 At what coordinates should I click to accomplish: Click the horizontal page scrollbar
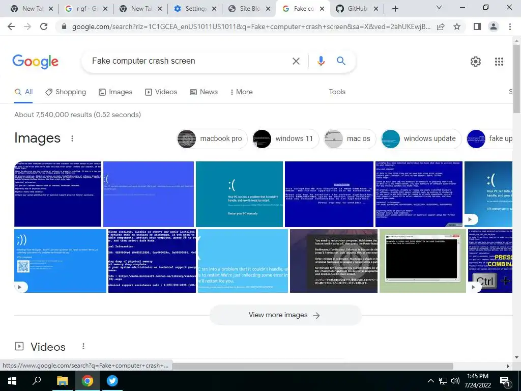point(312,366)
